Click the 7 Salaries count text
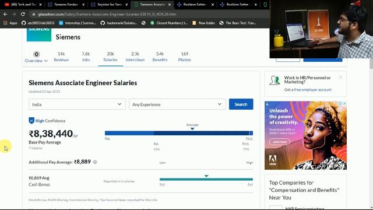 click(x=36, y=148)
